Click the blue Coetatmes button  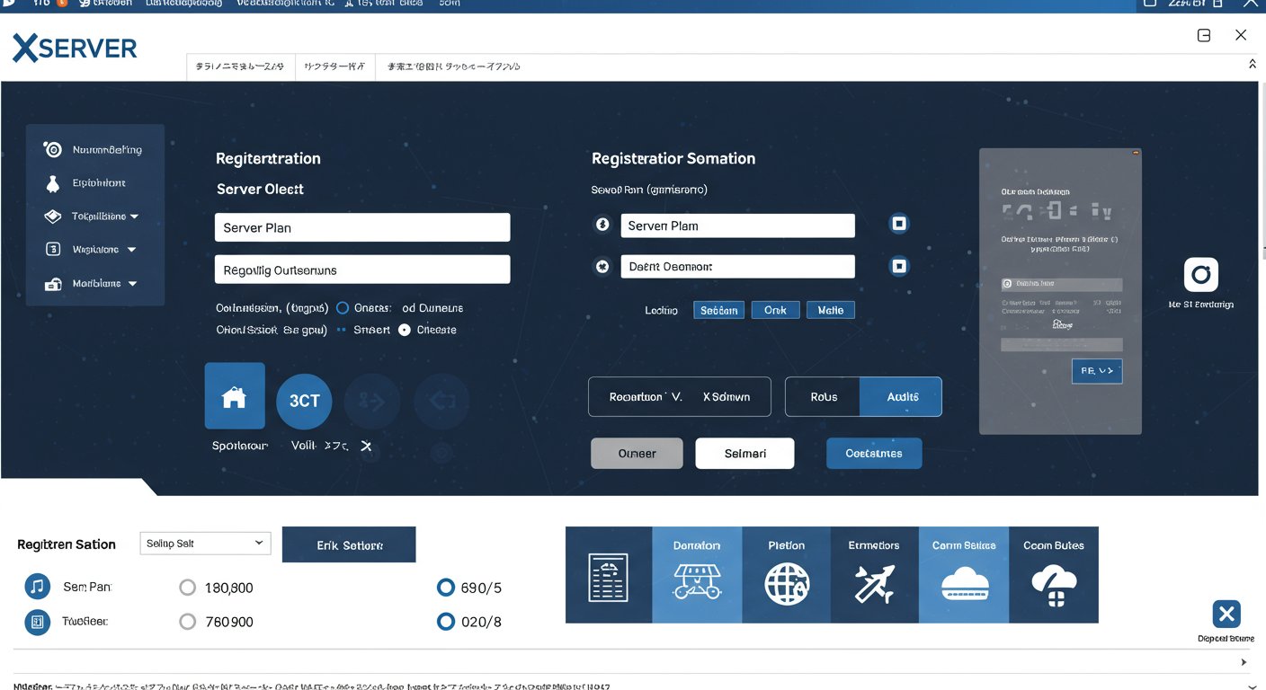click(874, 454)
